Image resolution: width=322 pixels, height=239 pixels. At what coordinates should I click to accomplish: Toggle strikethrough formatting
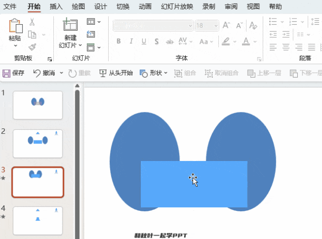(x=170, y=42)
